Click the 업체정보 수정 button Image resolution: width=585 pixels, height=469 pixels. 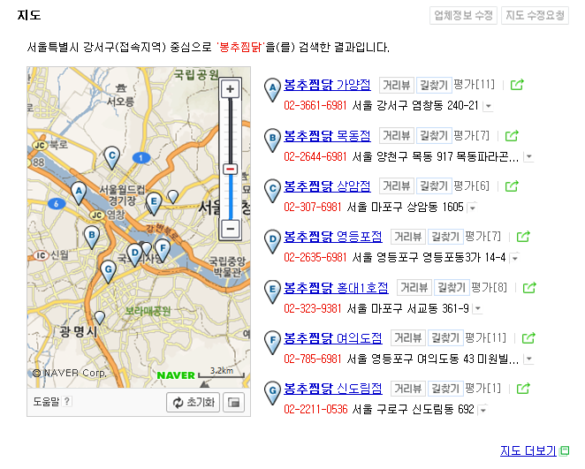463,15
